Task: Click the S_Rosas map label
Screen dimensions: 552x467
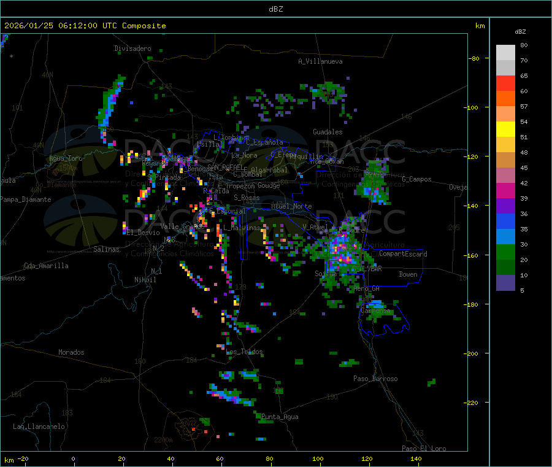Action: (x=247, y=198)
